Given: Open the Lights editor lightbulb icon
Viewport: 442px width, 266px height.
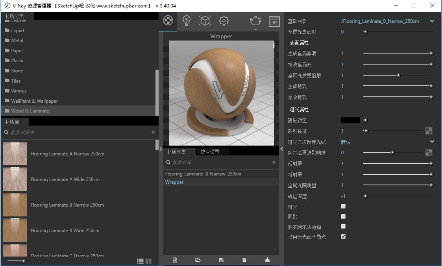Looking at the screenshot, I should pyautogui.click(x=187, y=21).
